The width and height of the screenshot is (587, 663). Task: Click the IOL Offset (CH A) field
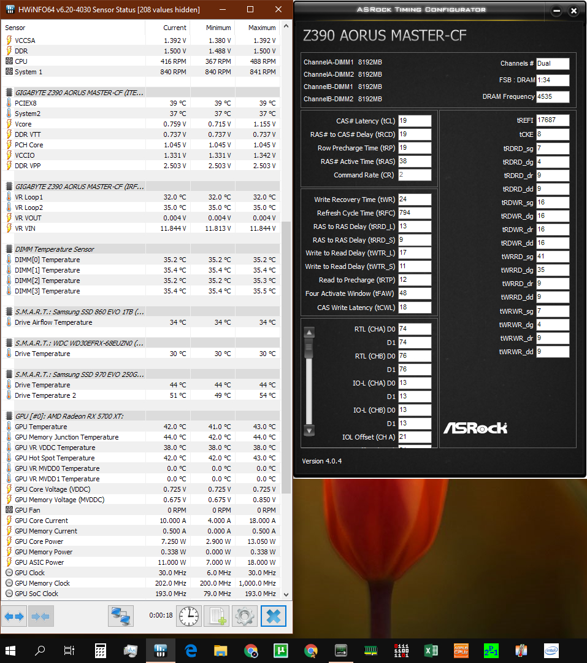pos(415,437)
